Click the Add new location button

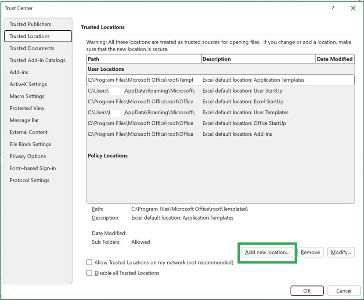pos(267,252)
